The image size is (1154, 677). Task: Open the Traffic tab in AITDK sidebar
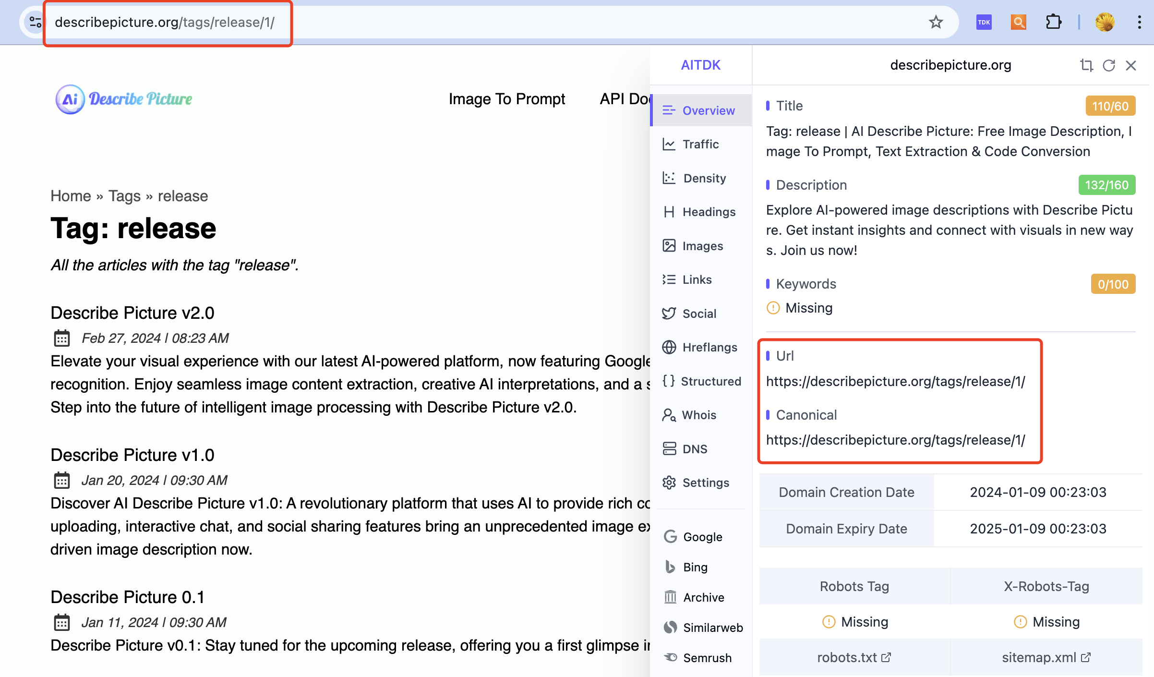[701, 144]
